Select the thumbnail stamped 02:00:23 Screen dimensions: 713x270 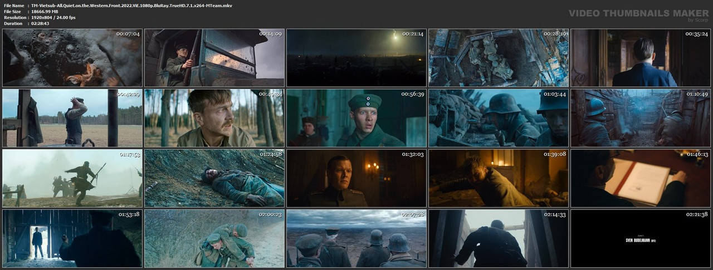point(214,238)
